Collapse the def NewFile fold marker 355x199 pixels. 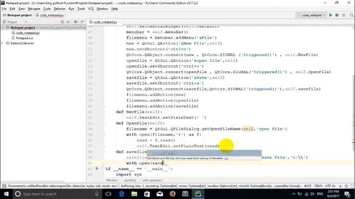click(104, 112)
